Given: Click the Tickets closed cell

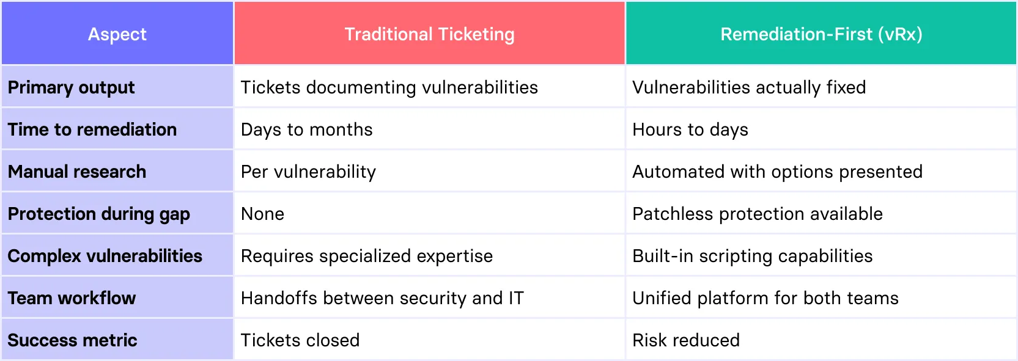Looking at the screenshot, I should coord(430,340).
